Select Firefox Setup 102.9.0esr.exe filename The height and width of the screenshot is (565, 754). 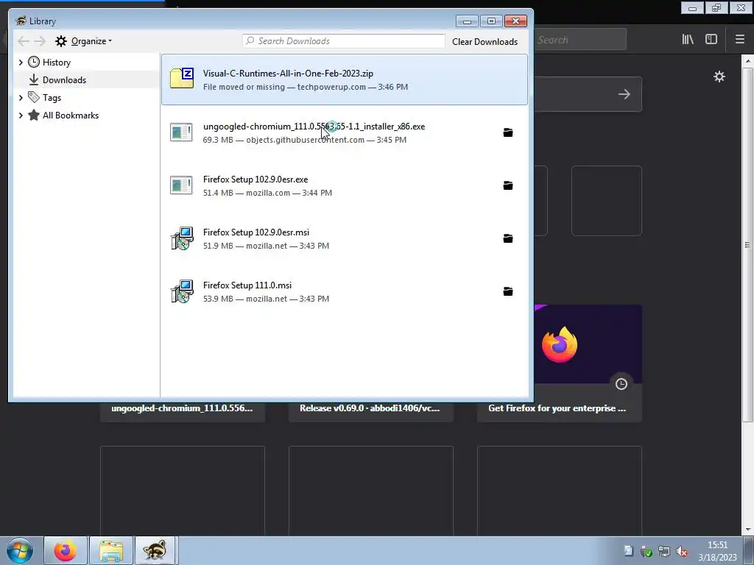[256, 180]
